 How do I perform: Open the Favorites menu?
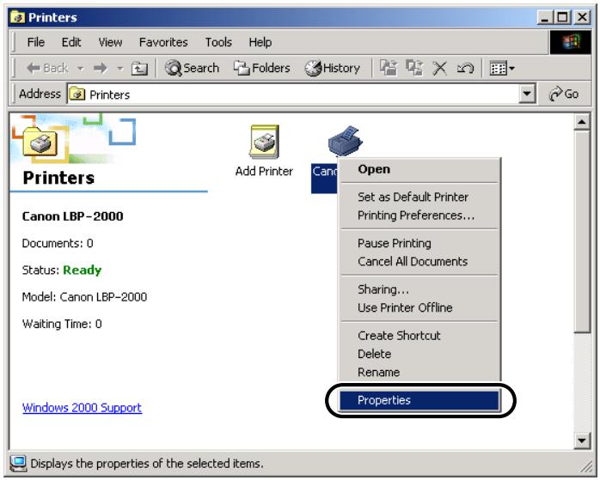point(163,42)
